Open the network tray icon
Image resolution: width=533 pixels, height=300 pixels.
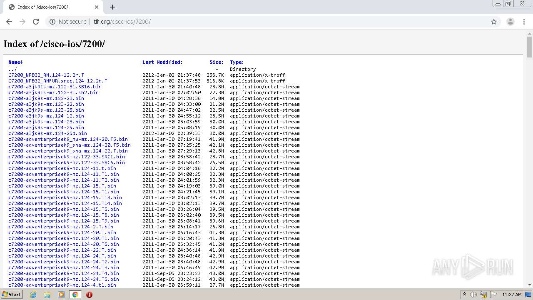(483, 295)
